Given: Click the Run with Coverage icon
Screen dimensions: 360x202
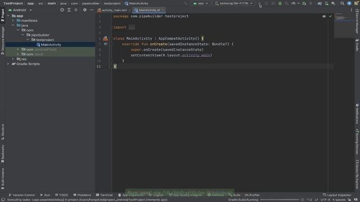Looking at the screenshot, I should pos(287,3).
